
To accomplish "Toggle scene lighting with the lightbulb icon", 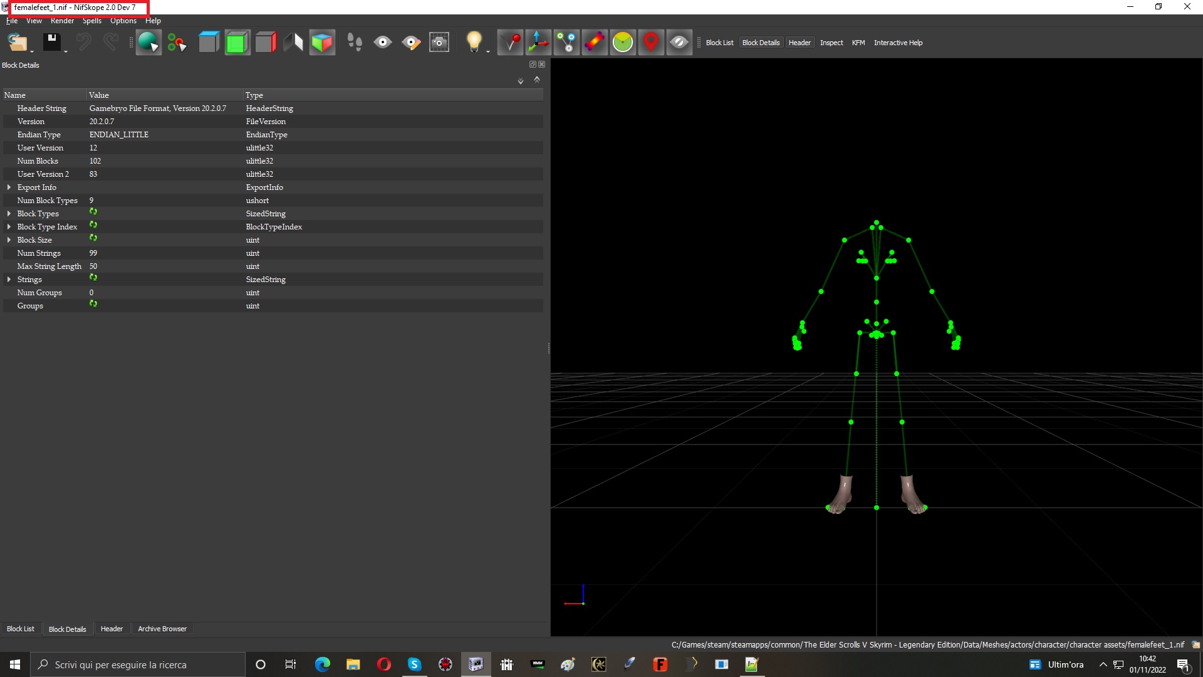I will pos(474,43).
